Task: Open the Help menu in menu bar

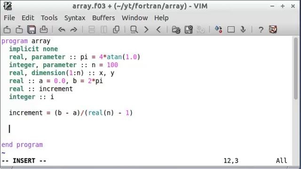Action: point(161,18)
